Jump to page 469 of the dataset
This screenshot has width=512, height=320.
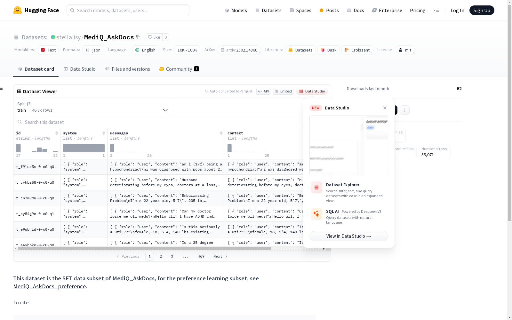pyautogui.click(x=201, y=256)
